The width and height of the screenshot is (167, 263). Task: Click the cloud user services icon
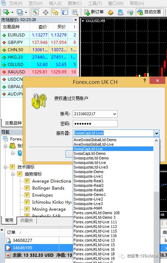pyautogui.click(x=120, y=12)
